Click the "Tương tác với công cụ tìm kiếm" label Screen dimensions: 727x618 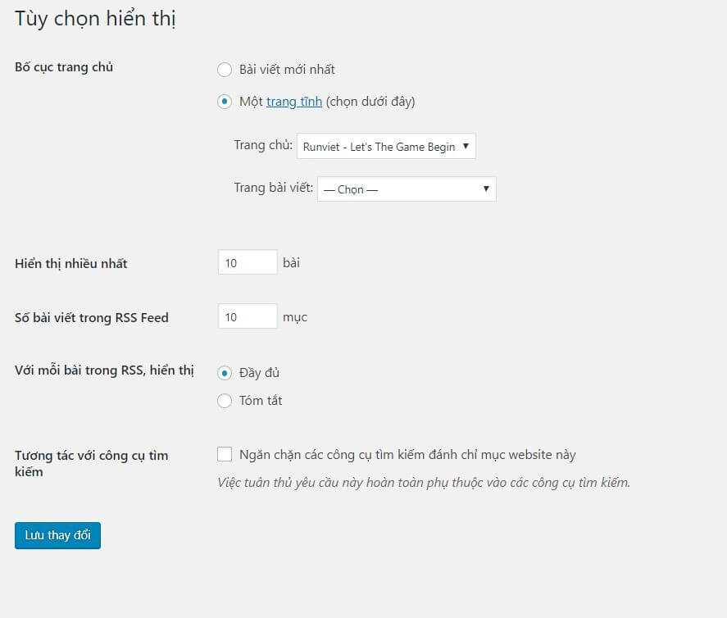91,456
